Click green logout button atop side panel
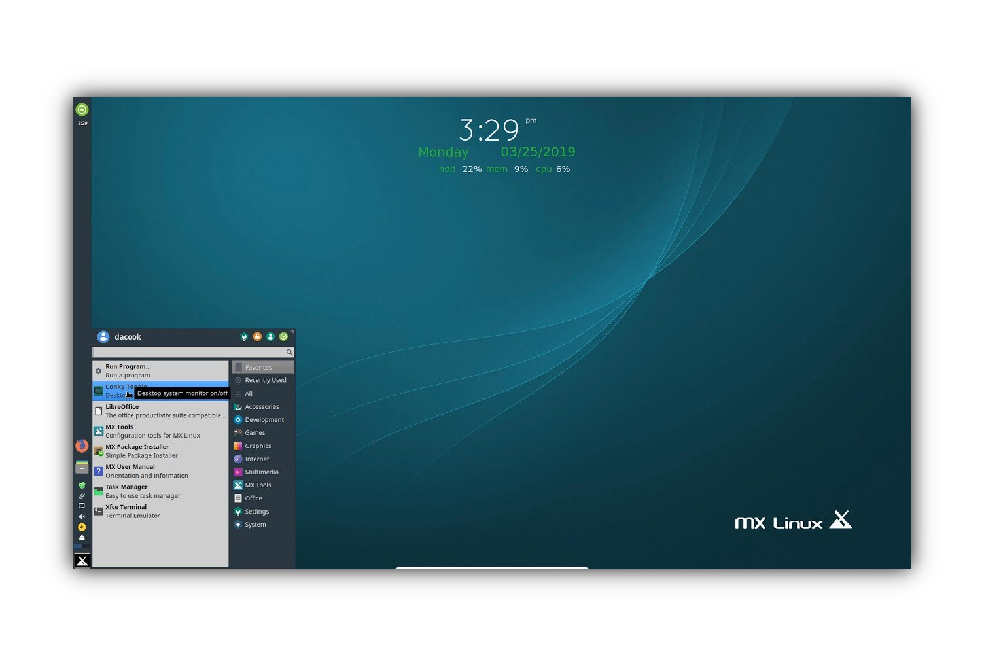 82,110
